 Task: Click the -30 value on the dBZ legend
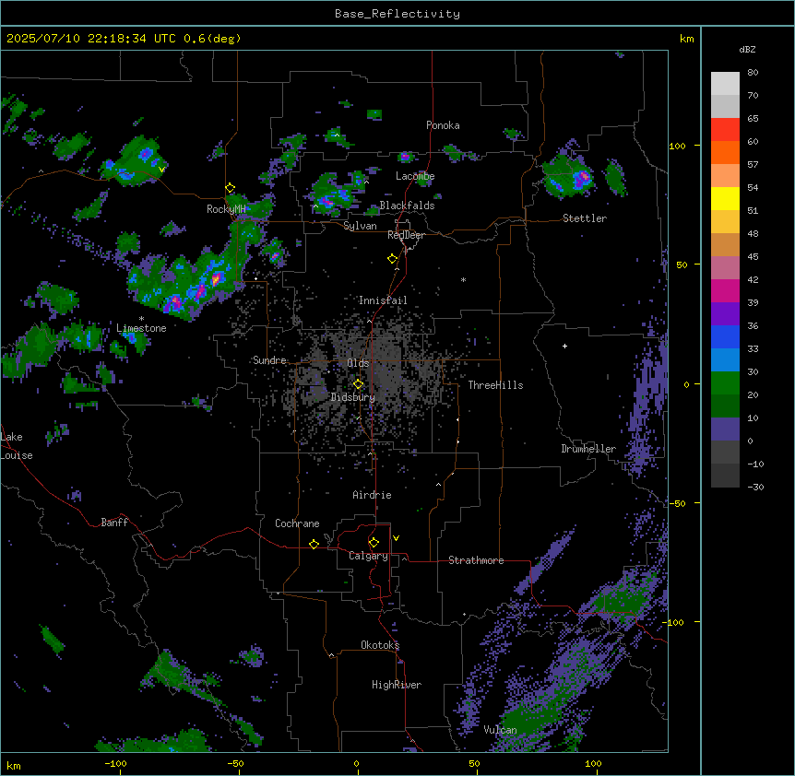(x=755, y=487)
